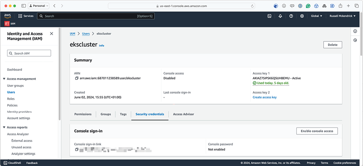The height and width of the screenshot is (166, 363).
Task: Focus the Search IAM input field
Action: coord(29,53)
